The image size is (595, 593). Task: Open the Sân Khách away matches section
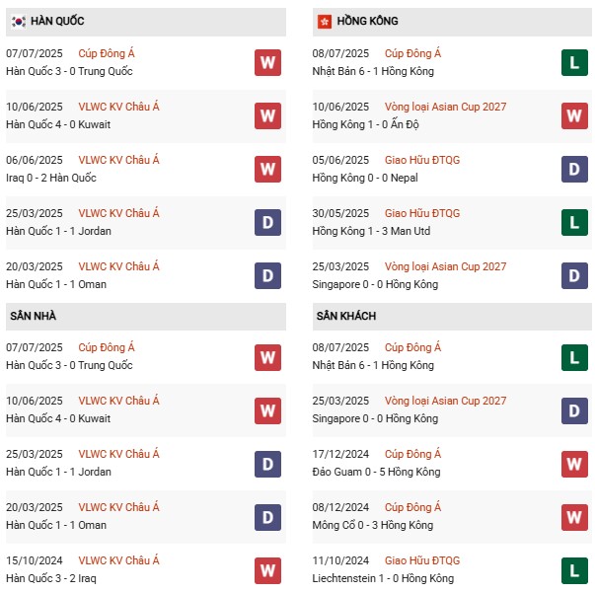pos(346,316)
